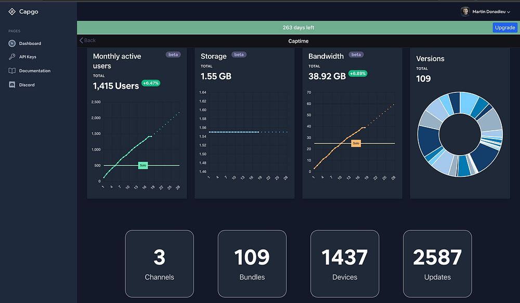The width and height of the screenshot is (520, 303).
Task: Click the orange Solo marker on bandwidth chart
Action: [x=356, y=143]
